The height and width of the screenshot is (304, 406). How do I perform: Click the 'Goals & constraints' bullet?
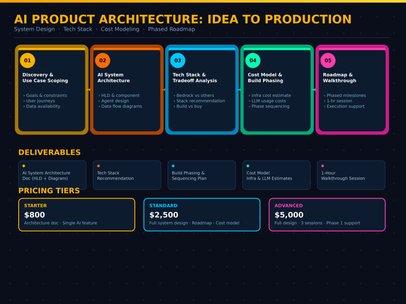click(x=45, y=95)
